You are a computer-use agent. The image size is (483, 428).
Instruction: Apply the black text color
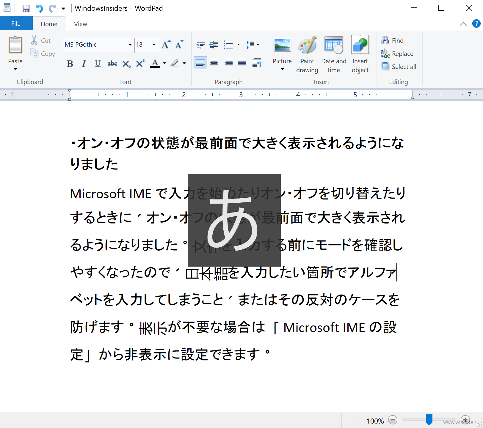[x=155, y=63]
